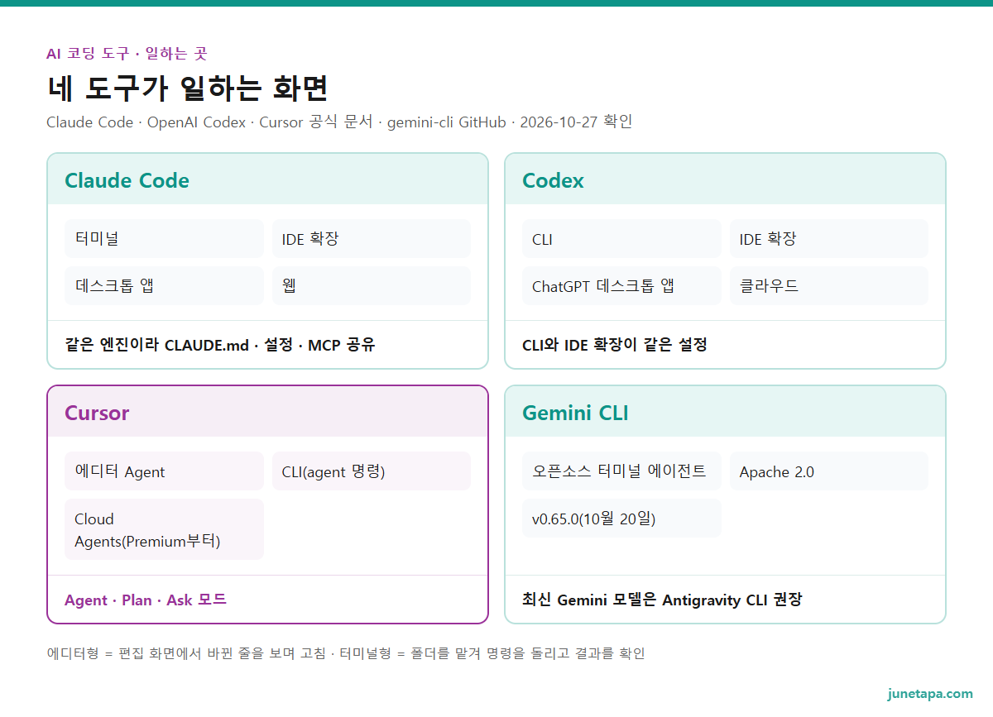The height and width of the screenshot is (717, 993).
Task: Click the '오픈소스 터미널 에이전트' chip
Action: pos(621,471)
